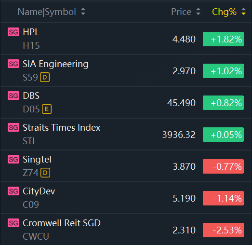Click the SG market badge next to Singtel
This screenshot has height=245, width=252.
(13, 159)
